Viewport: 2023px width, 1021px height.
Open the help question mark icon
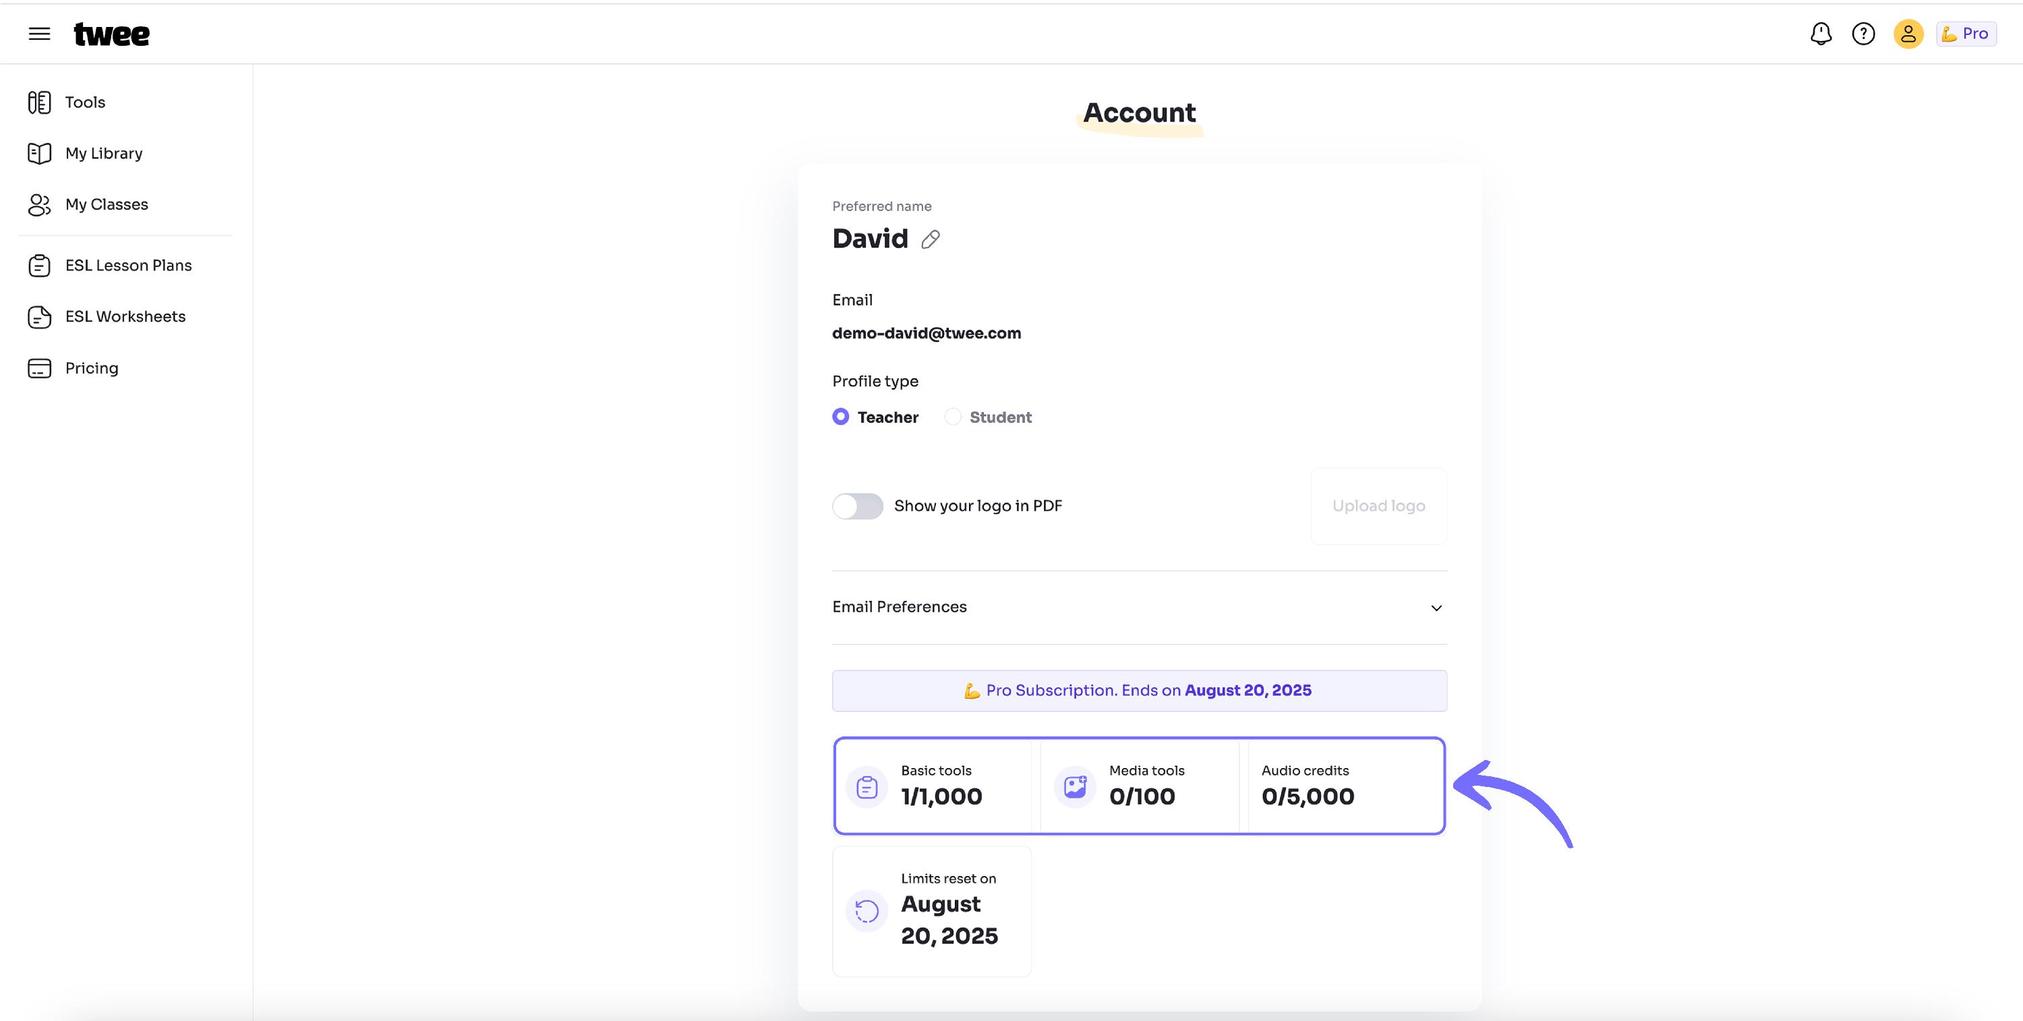click(x=1864, y=34)
